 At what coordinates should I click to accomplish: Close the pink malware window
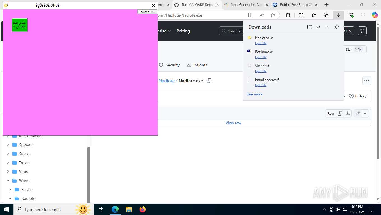(x=154, y=6)
